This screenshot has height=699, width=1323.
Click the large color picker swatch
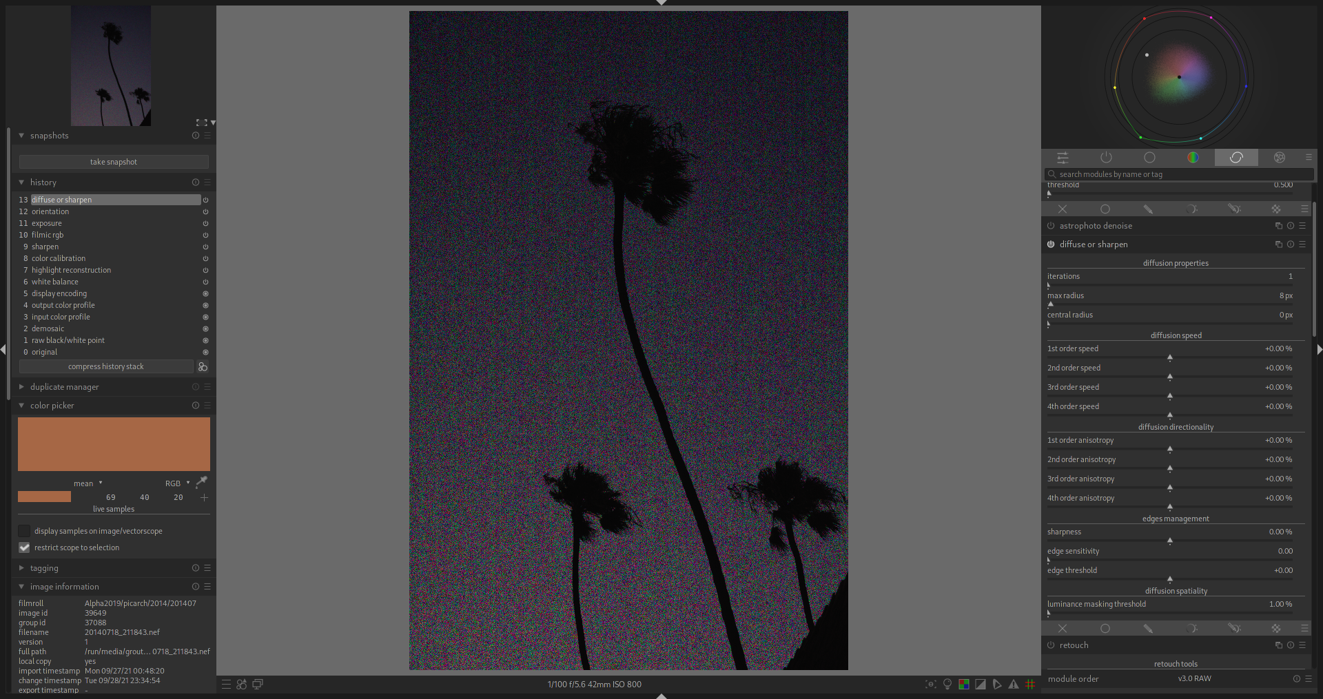(114, 444)
